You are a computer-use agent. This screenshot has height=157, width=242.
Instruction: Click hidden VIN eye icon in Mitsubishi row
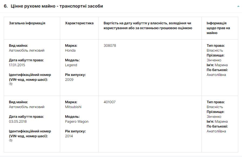(x=11, y=141)
